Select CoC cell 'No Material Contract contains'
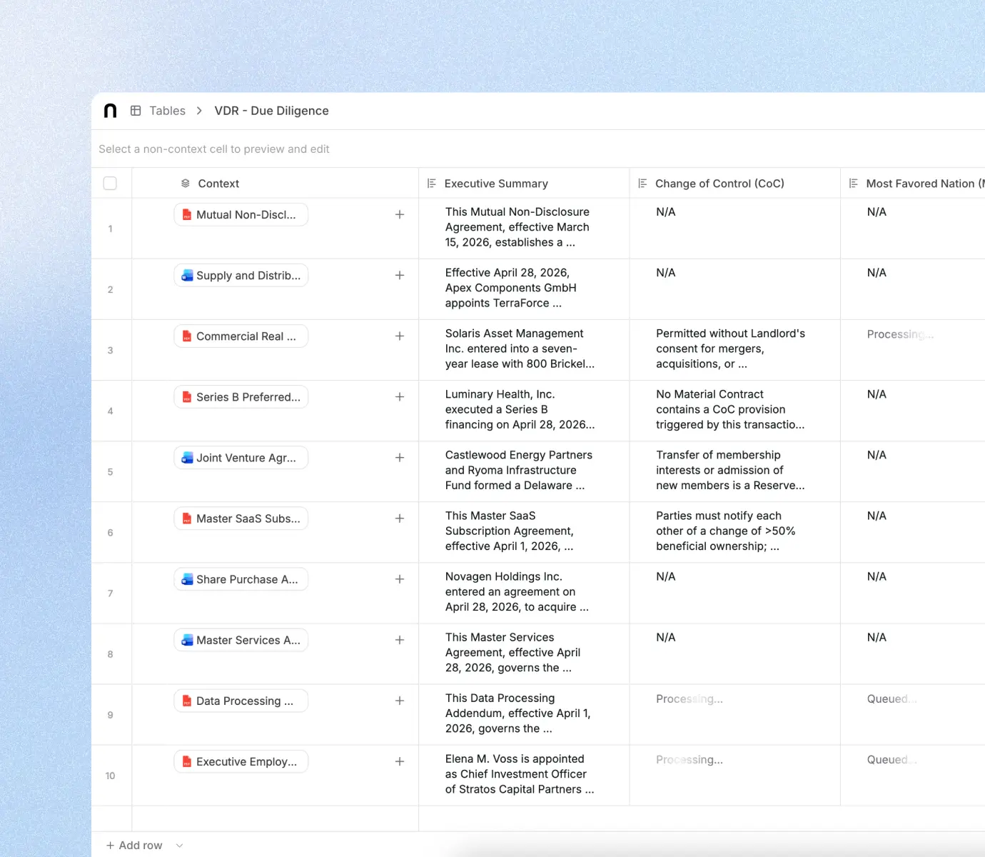The width and height of the screenshot is (985, 857). [x=734, y=410]
